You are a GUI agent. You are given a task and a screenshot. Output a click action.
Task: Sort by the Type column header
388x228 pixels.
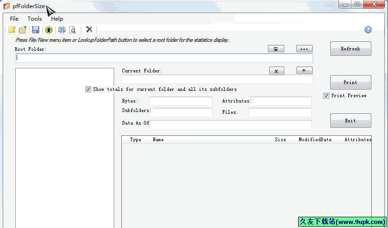(x=136, y=140)
